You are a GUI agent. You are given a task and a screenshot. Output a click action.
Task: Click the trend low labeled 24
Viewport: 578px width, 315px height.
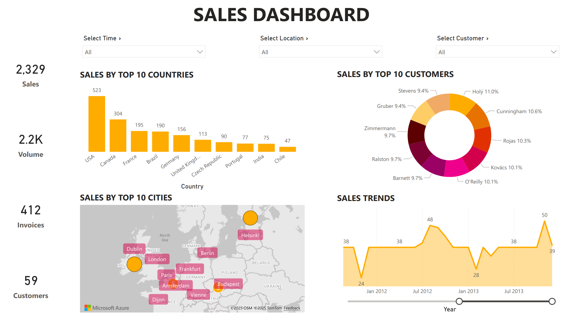361,277
